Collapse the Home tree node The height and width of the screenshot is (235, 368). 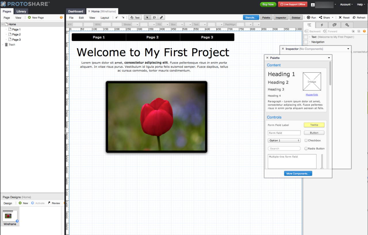click(x=3, y=24)
